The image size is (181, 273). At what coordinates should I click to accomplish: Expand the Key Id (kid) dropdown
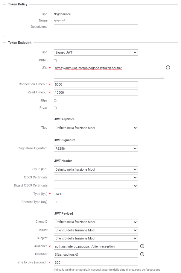(96, 169)
